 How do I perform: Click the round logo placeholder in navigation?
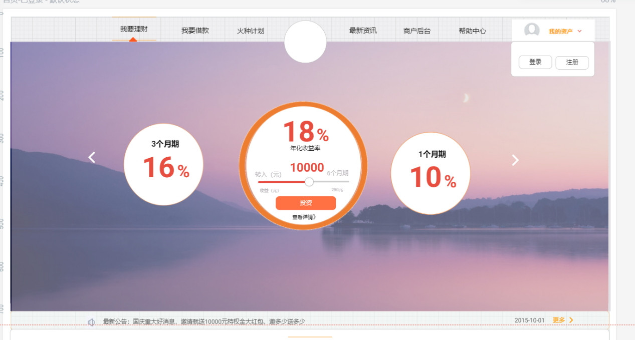click(305, 42)
